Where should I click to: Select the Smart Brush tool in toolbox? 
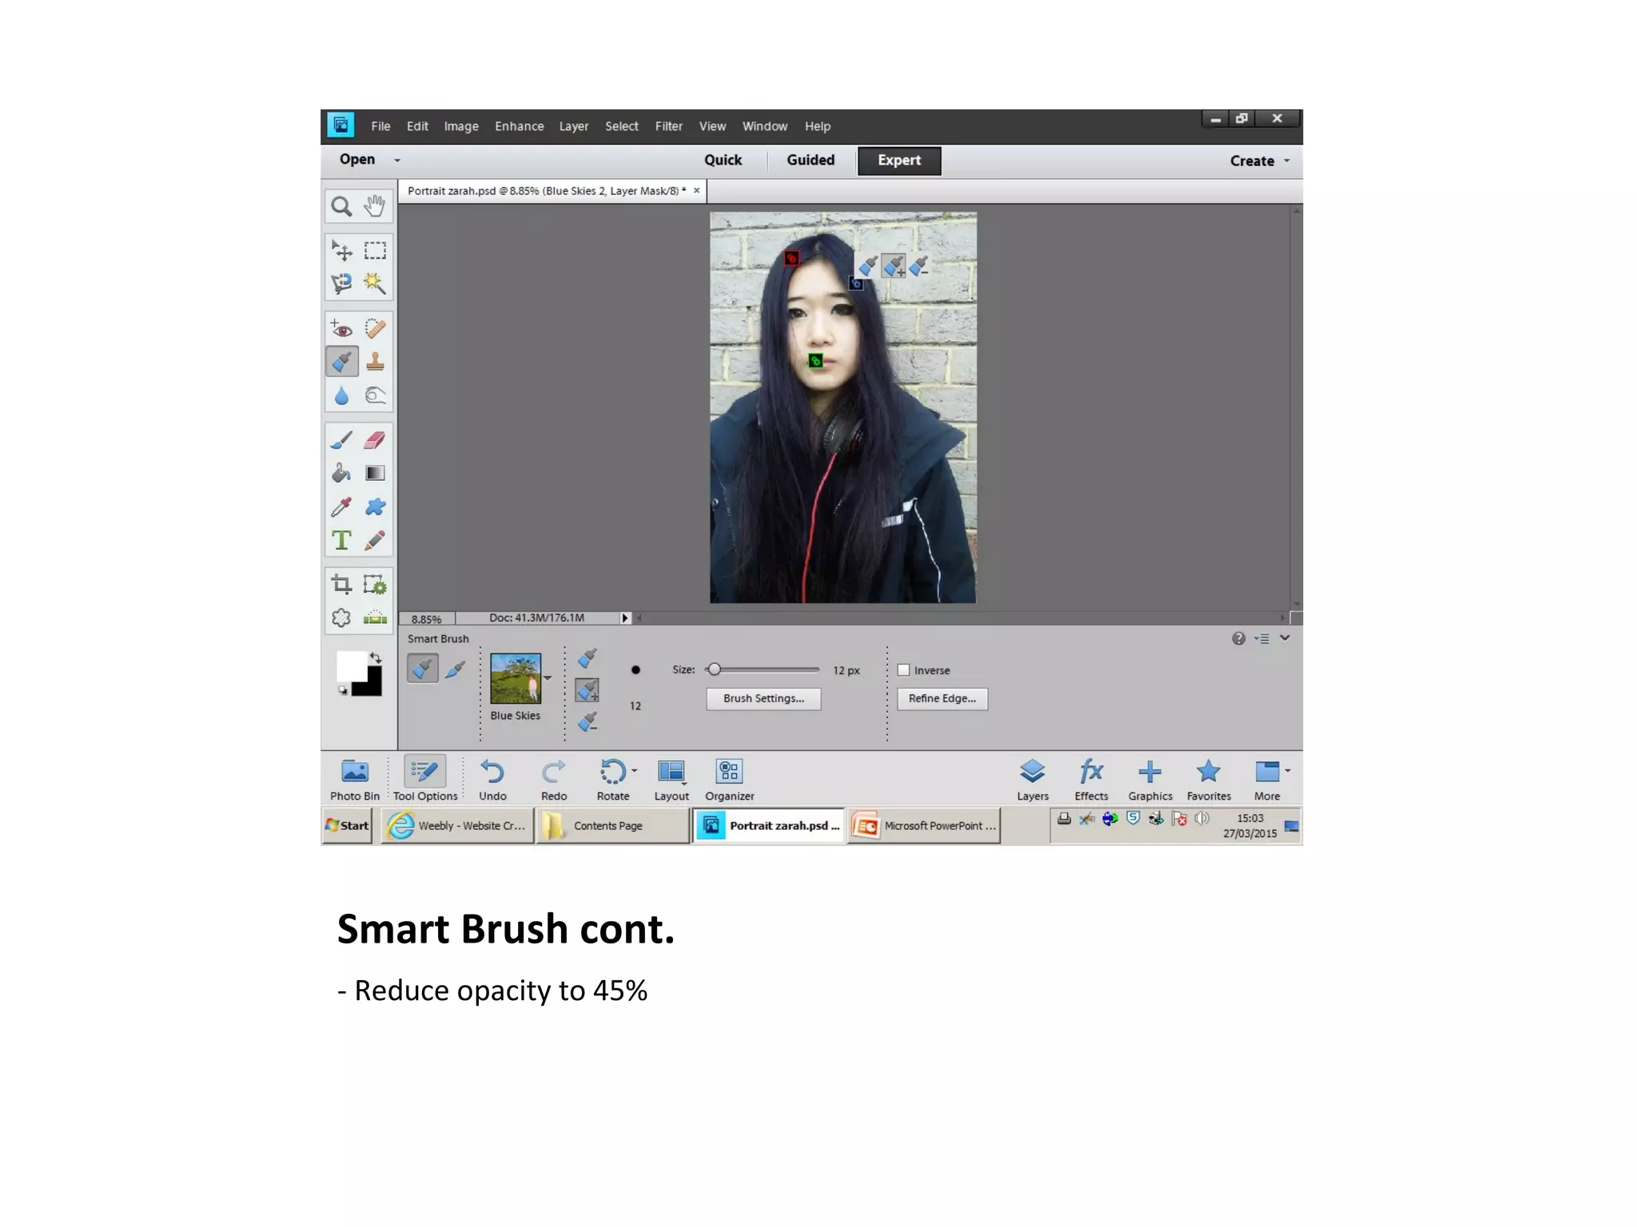pyautogui.click(x=341, y=362)
